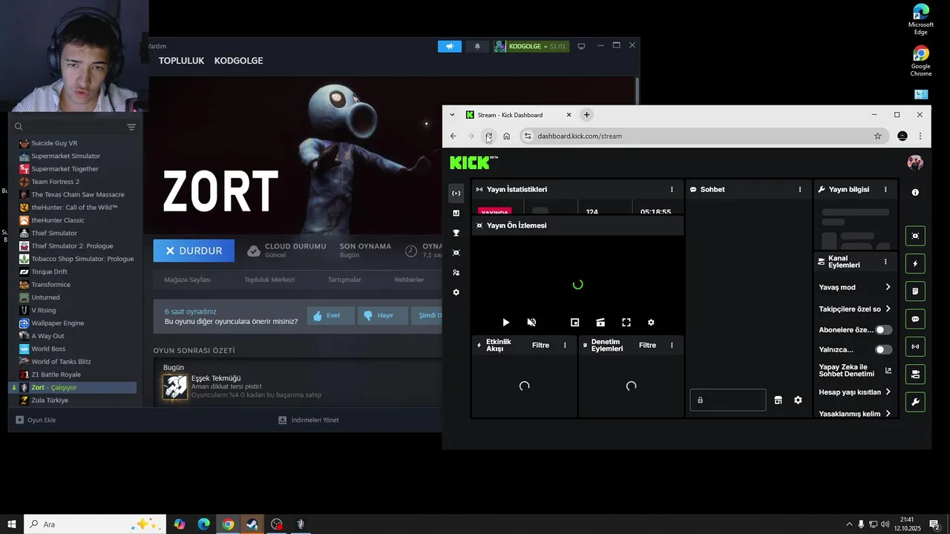The image size is (950, 534).
Task: Open the Kick stream sidebar icon
Action: 456,193
